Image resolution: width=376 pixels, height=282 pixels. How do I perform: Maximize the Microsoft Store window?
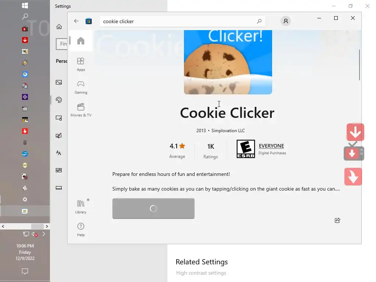click(336, 18)
